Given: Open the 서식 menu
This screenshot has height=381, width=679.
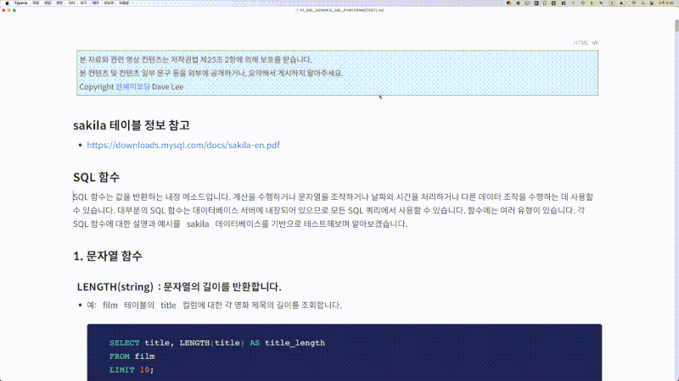Looking at the screenshot, I should coord(71,3).
